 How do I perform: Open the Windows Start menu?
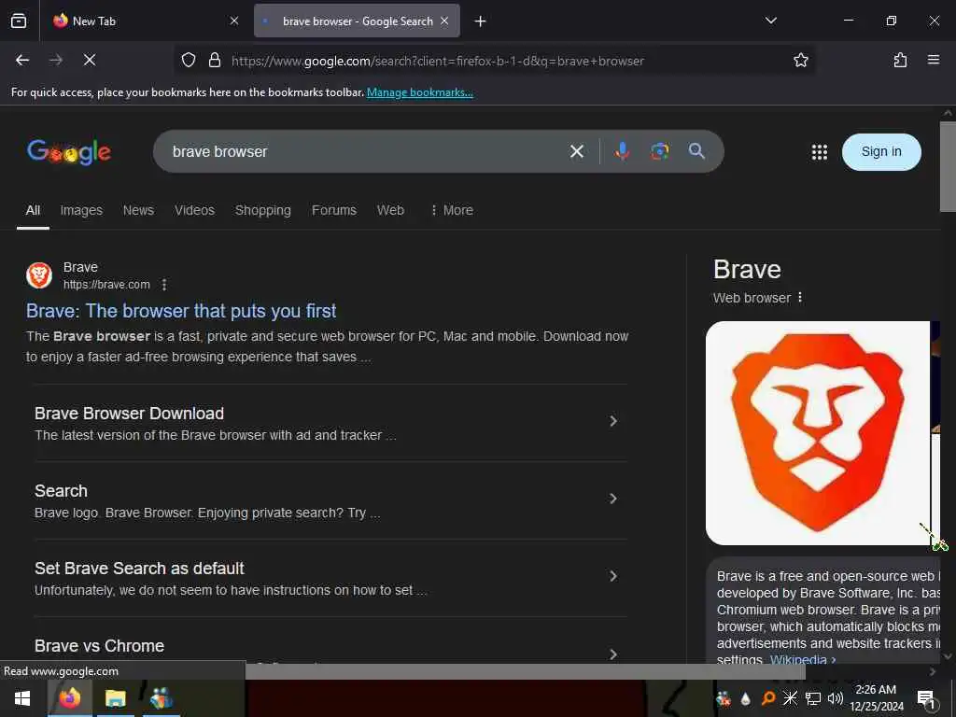click(22, 698)
